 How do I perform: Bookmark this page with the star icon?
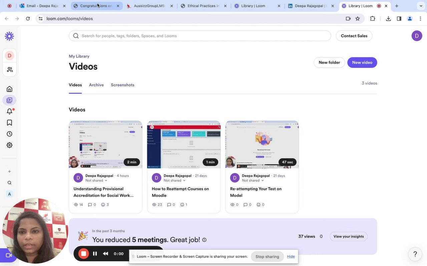(358, 19)
